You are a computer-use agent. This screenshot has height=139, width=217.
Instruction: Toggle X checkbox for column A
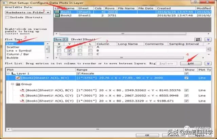(59, 47)
